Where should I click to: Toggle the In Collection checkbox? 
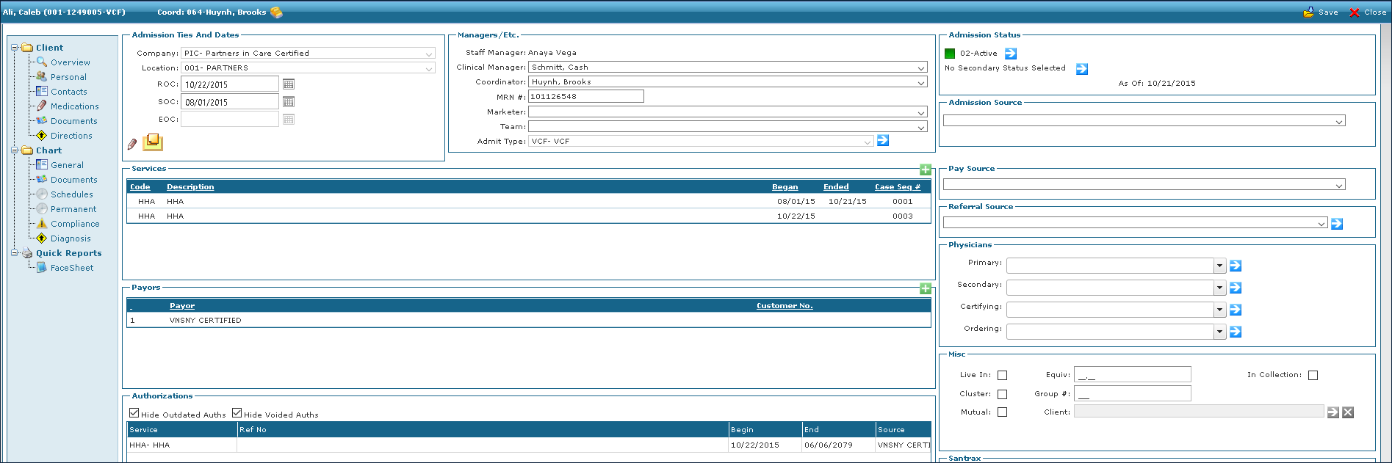[x=1313, y=375]
